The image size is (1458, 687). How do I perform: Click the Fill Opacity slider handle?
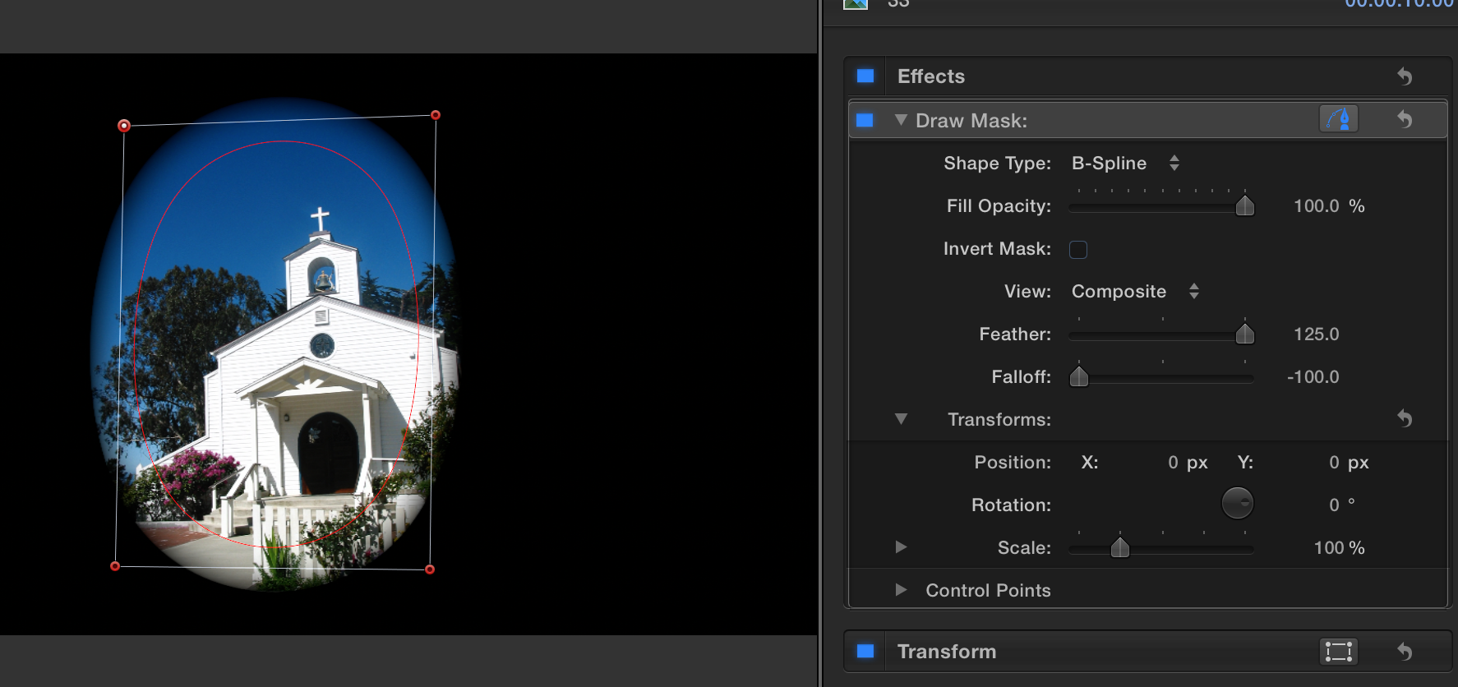tap(1245, 205)
